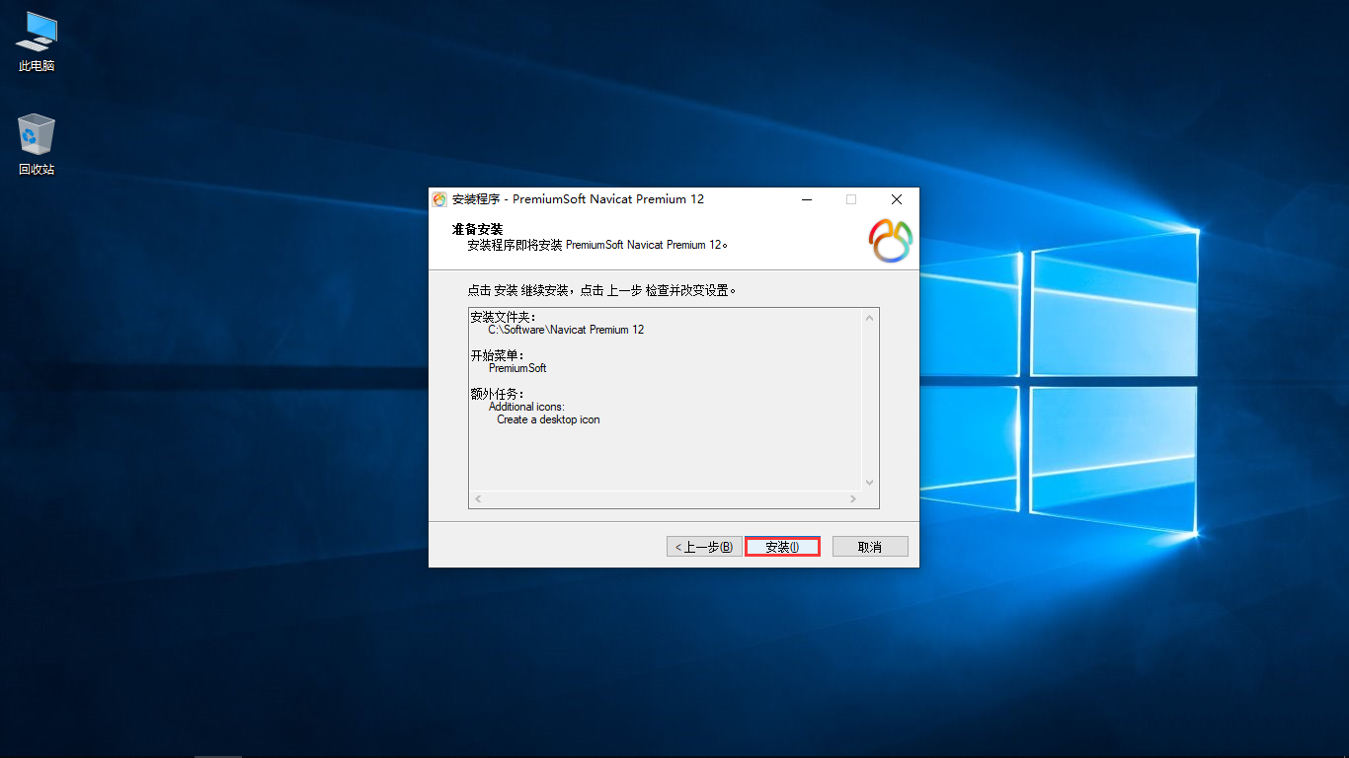Image resolution: width=1349 pixels, height=758 pixels.
Task: Click the installer window title text
Action: 579,199
